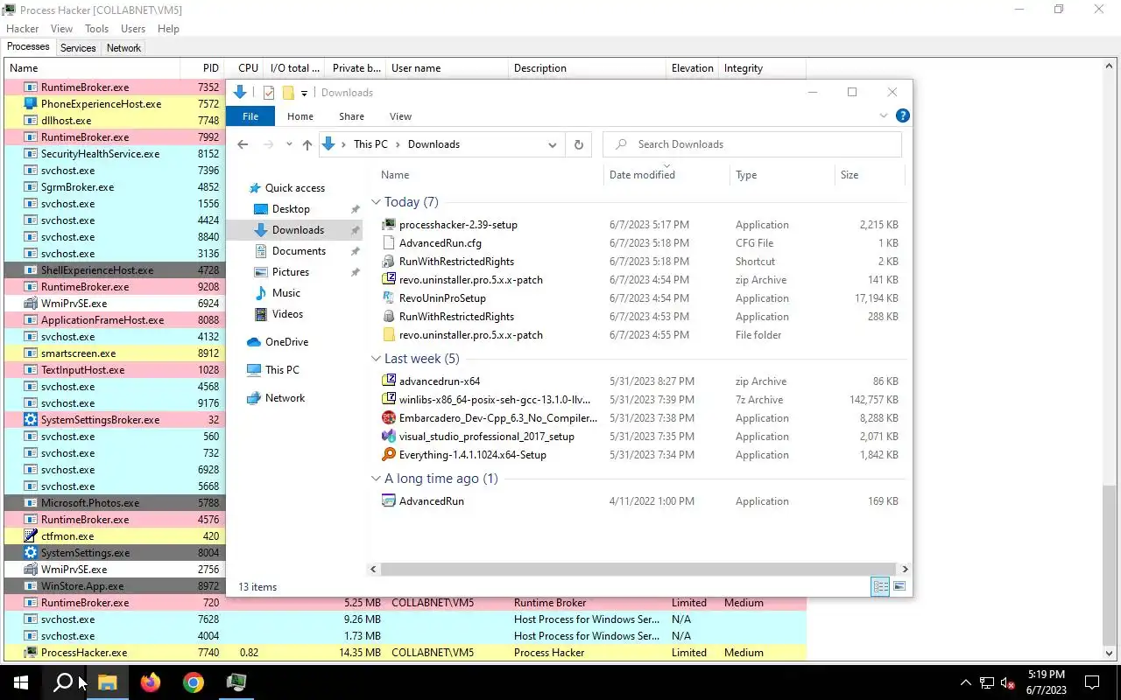This screenshot has height=700, width=1121.
Task: Select the RevoUninProSetup application icon
Action: click(389, 298)
